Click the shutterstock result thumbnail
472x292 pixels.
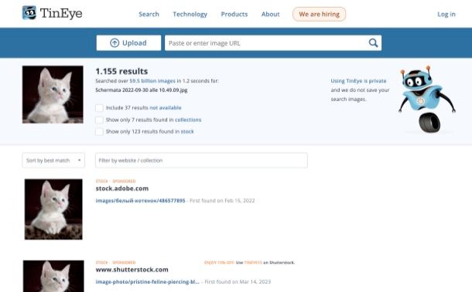(x=53, y=276)
